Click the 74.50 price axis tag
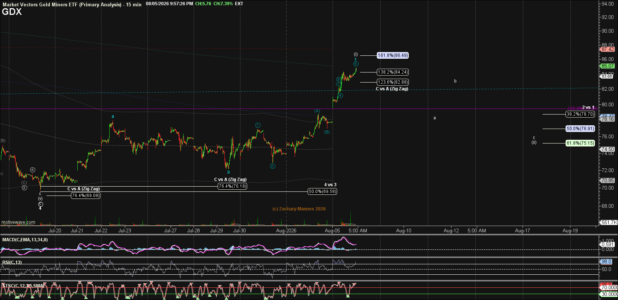 [608, 149]
